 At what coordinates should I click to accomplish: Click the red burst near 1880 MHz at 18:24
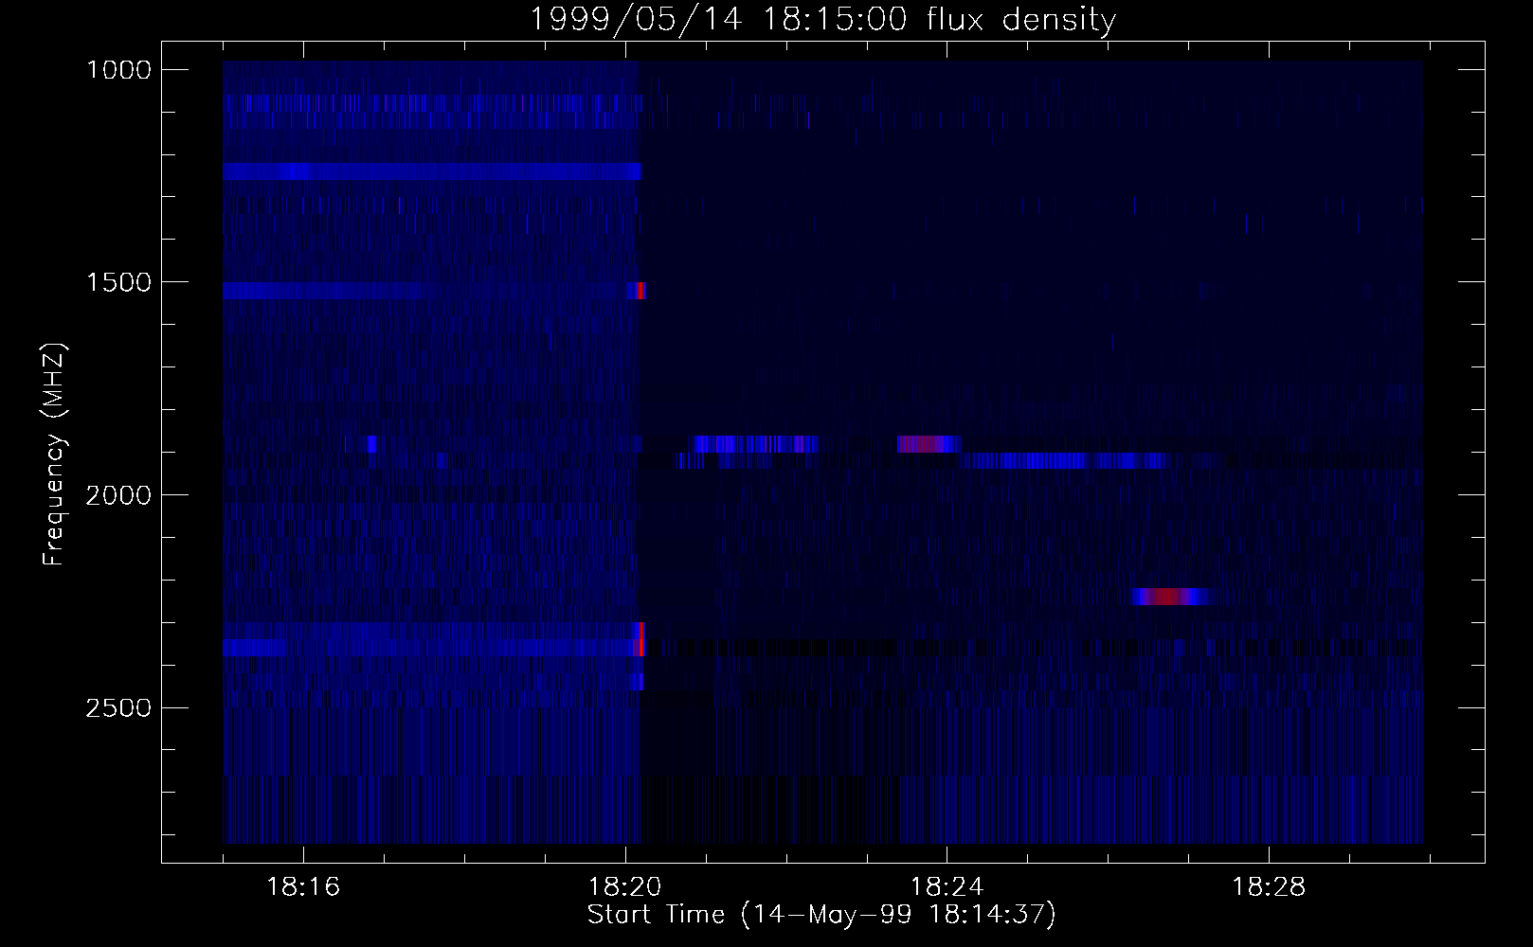(929, 443)
